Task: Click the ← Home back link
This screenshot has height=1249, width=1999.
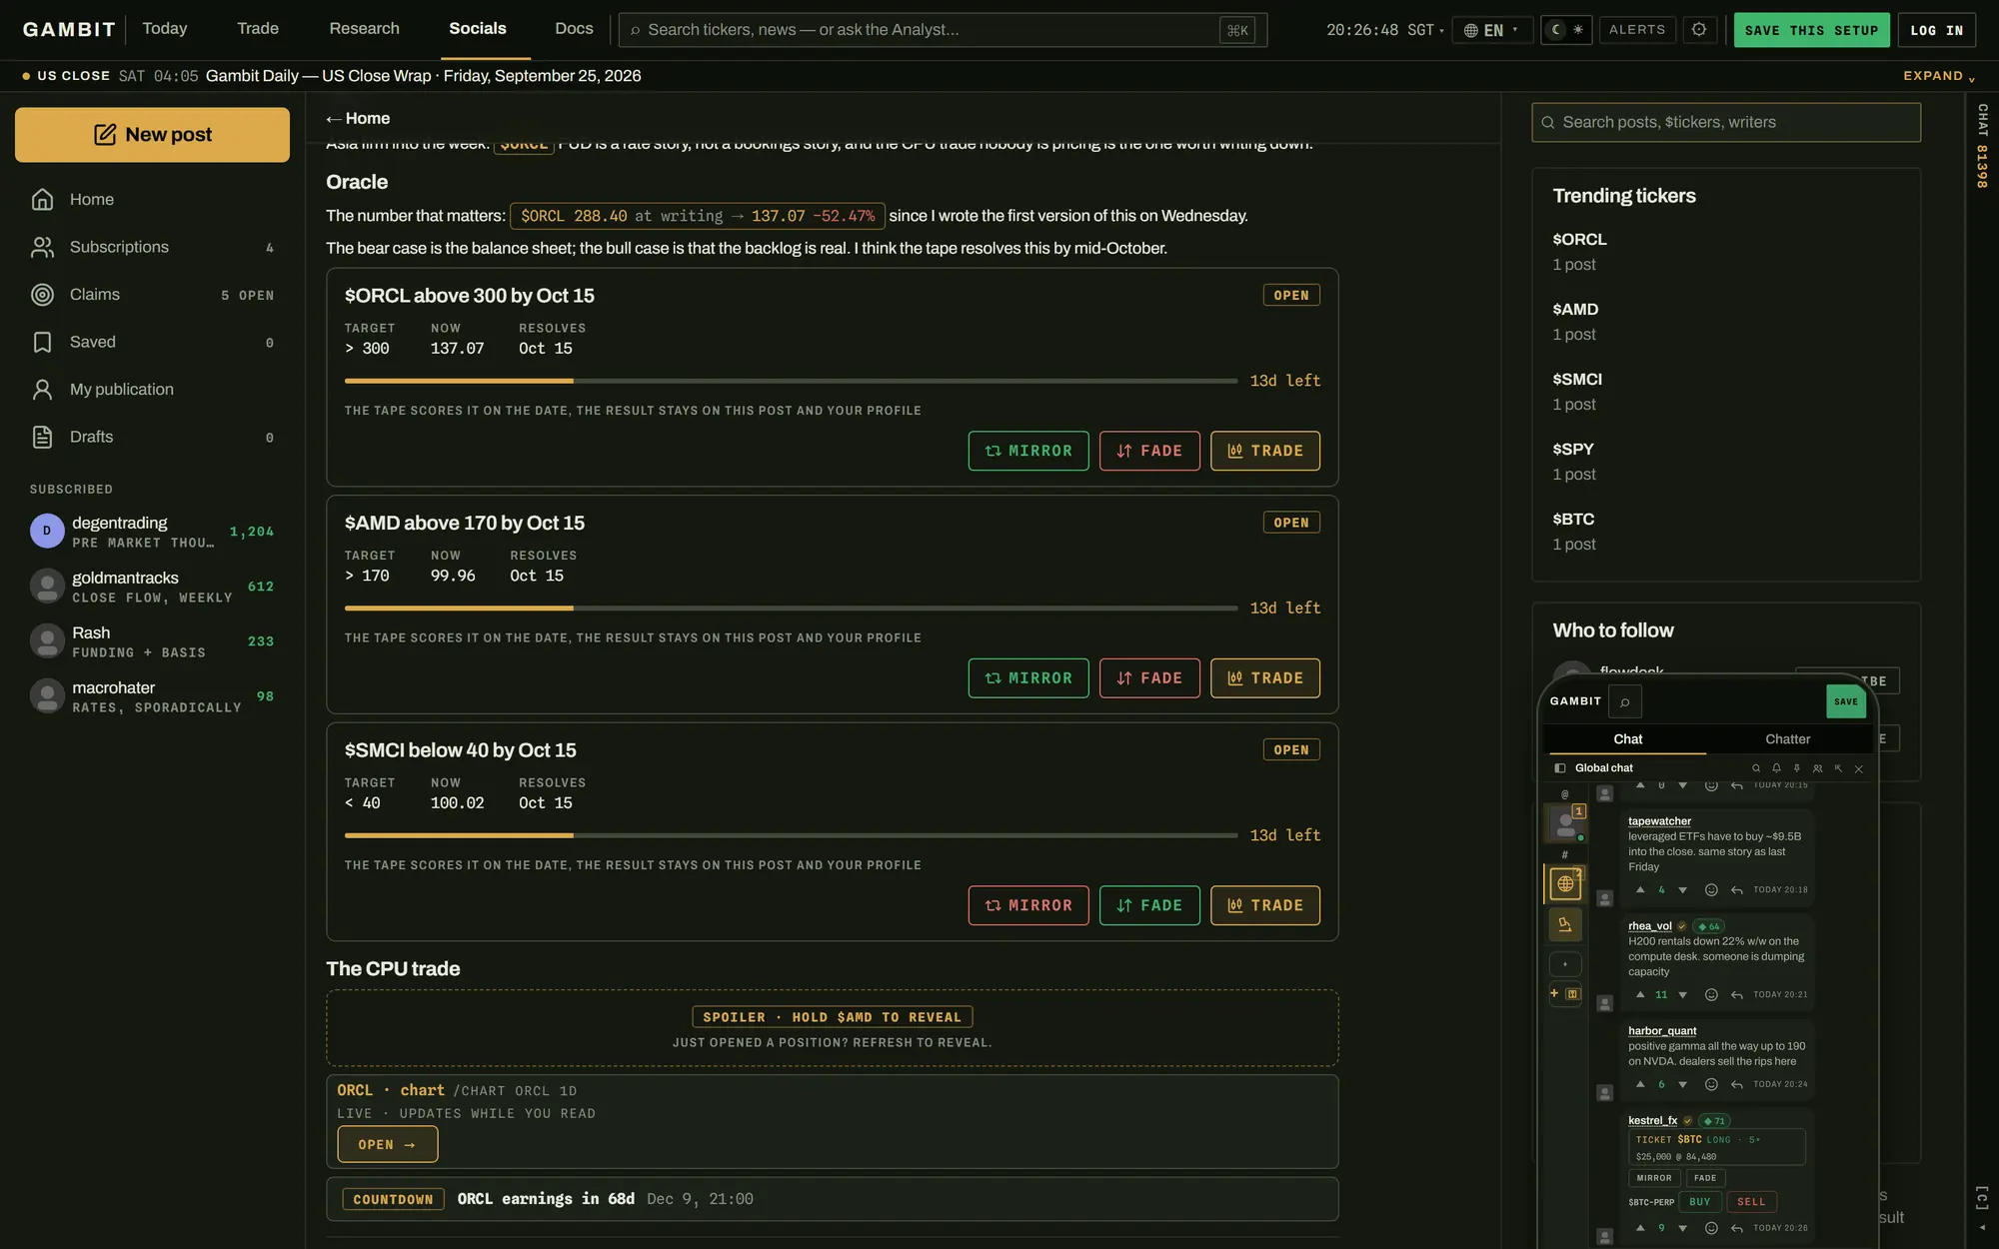Action: click(x=358, y=119)
